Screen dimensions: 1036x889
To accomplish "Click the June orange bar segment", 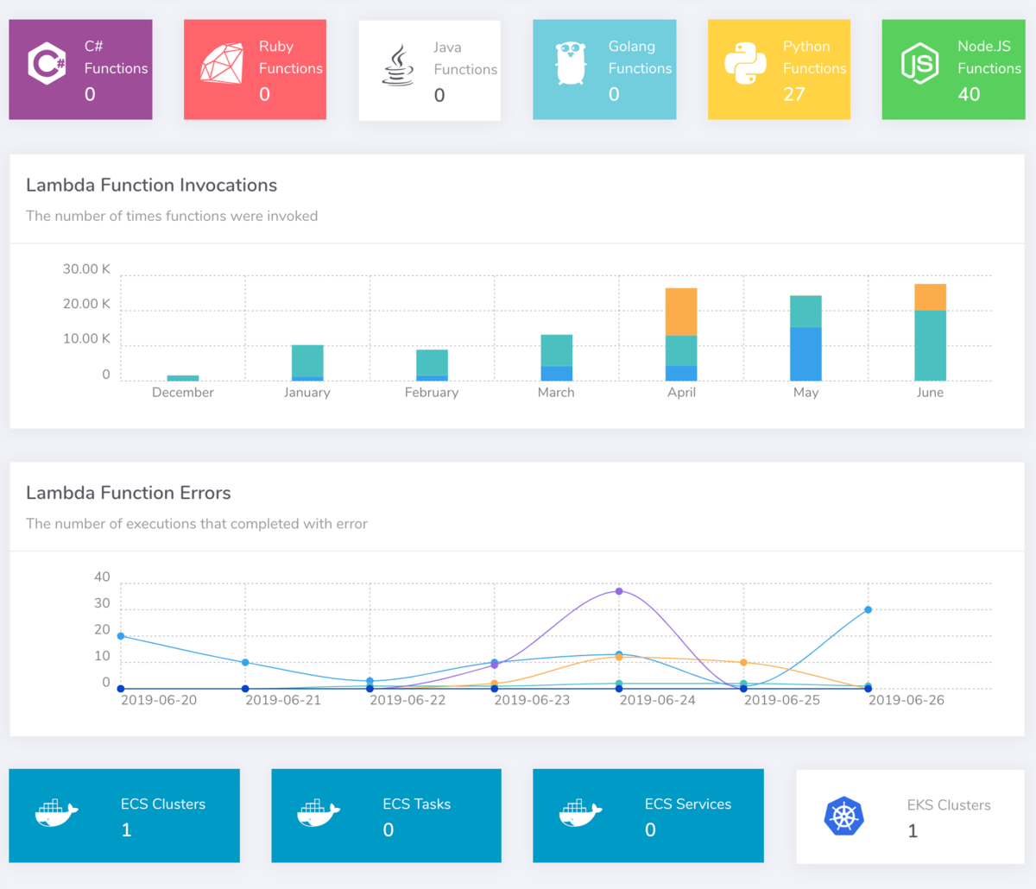I will (x=930, y=297).
